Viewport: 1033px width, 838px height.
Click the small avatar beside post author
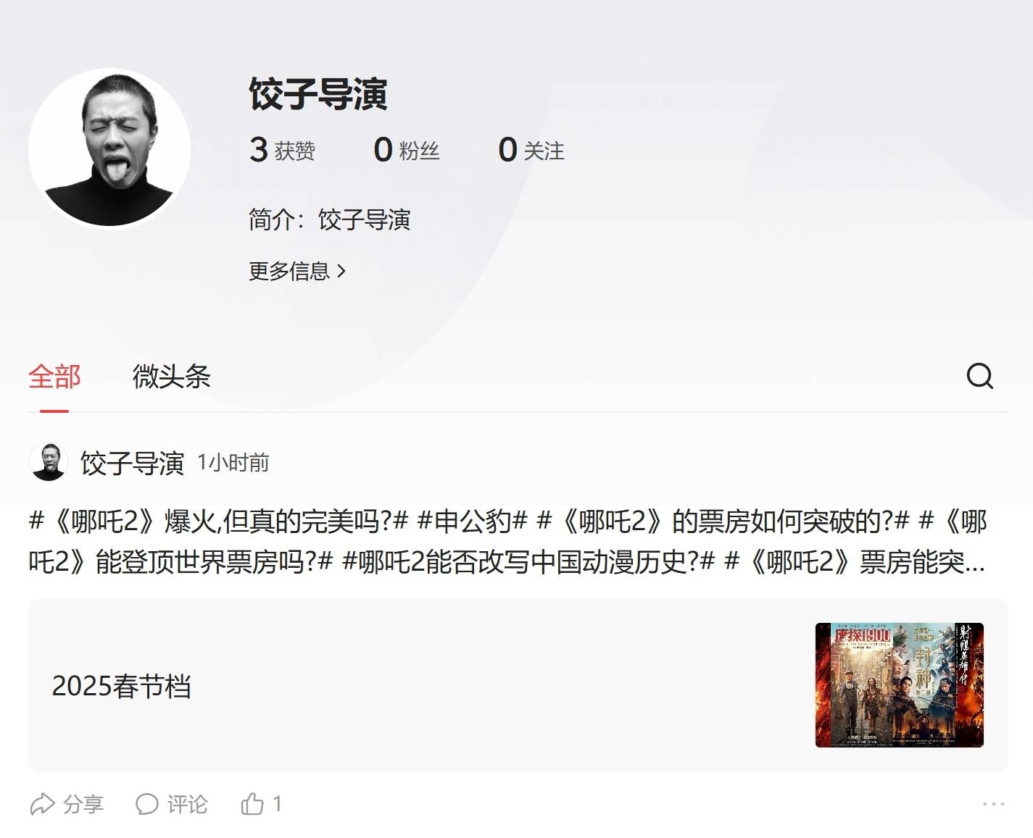coord(49,462)
